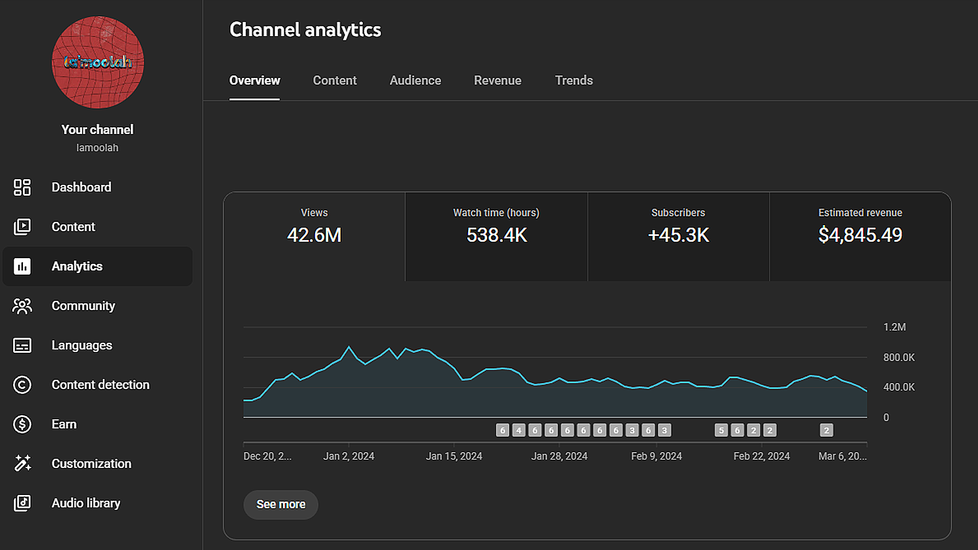
Task: Open the Revenue tab
Action: point(497,80)
